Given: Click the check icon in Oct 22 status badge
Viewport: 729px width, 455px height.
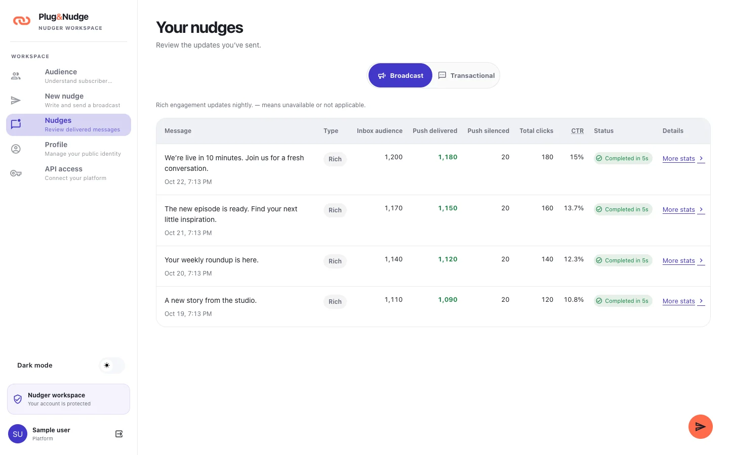Looking at the screenshot, I should [x=599, y=158].
